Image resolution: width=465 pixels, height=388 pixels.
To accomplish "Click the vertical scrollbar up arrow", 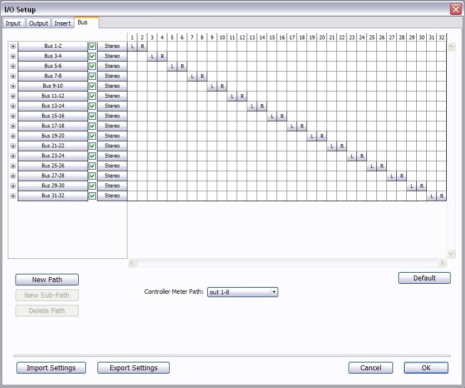I will (451, 47).
